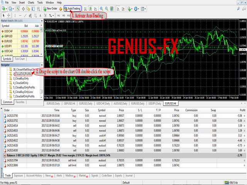The height and width of the screenshot is (185, 247).
Task: Select the Fibonacci retracement tool
Action: pyautogui.click(x=35, y=15)
